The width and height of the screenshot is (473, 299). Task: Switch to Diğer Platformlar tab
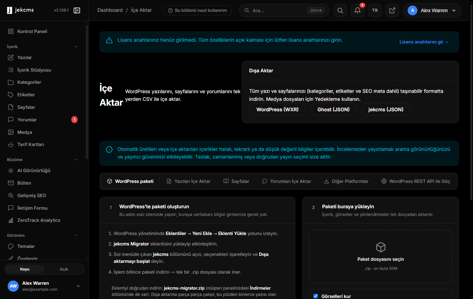pos(346,181)
